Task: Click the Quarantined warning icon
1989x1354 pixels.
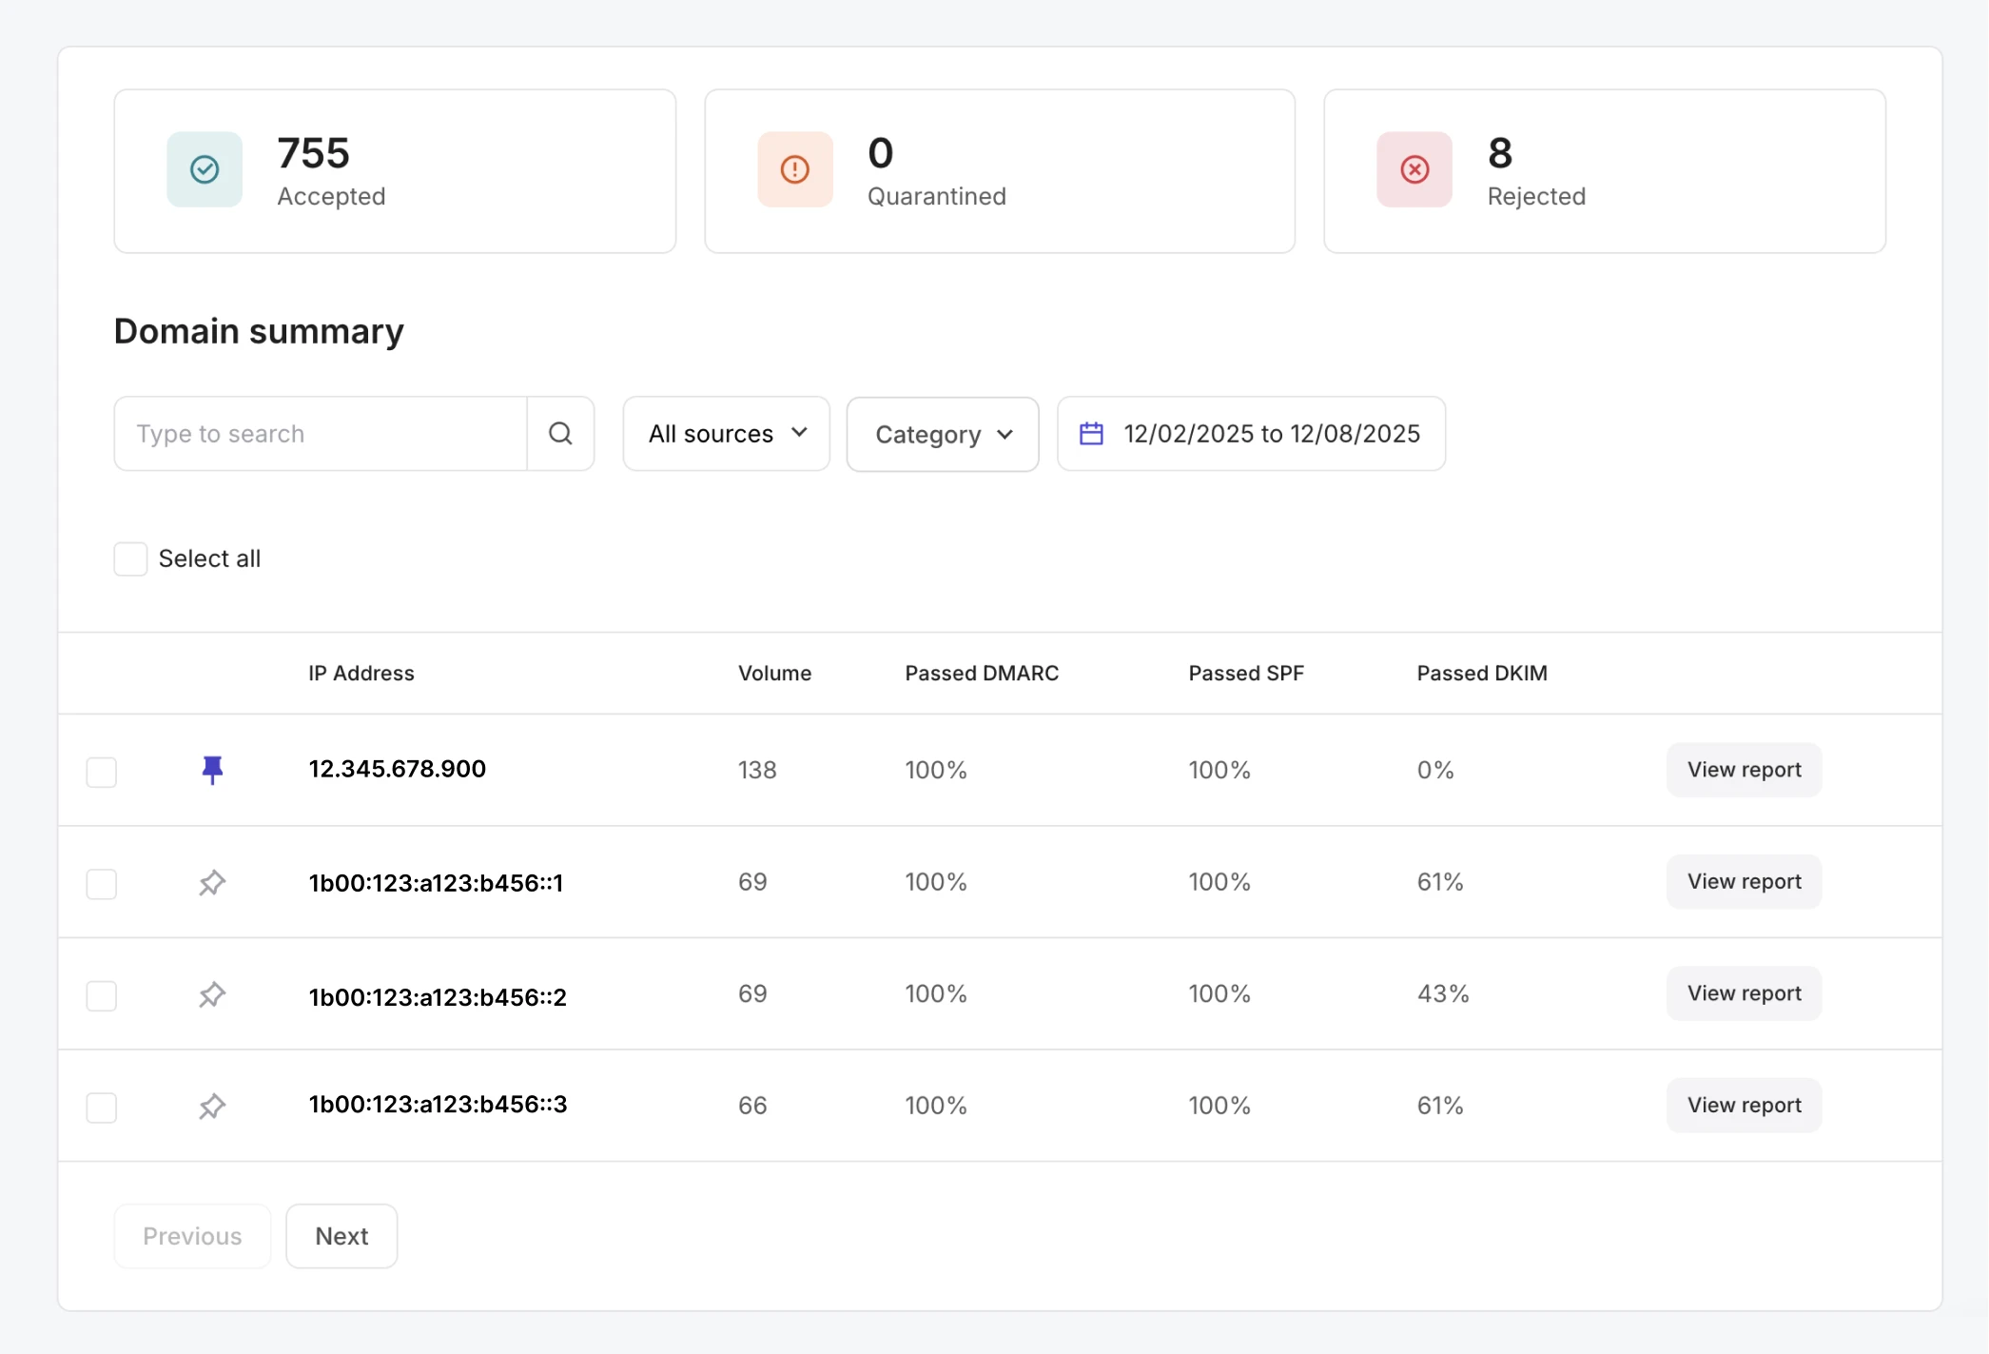Action: click(x=794, y=169)
